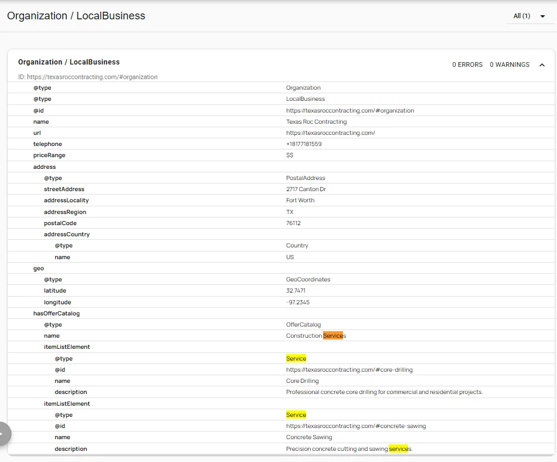Select the longitude value -97.2345
Image resolution: width=557 pixels, height=462 pixels.
pos(298,302)
